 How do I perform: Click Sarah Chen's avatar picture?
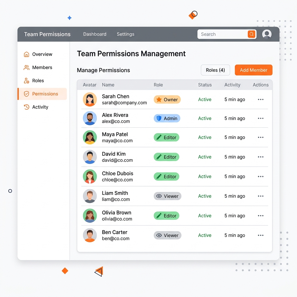tap(90, 99)
